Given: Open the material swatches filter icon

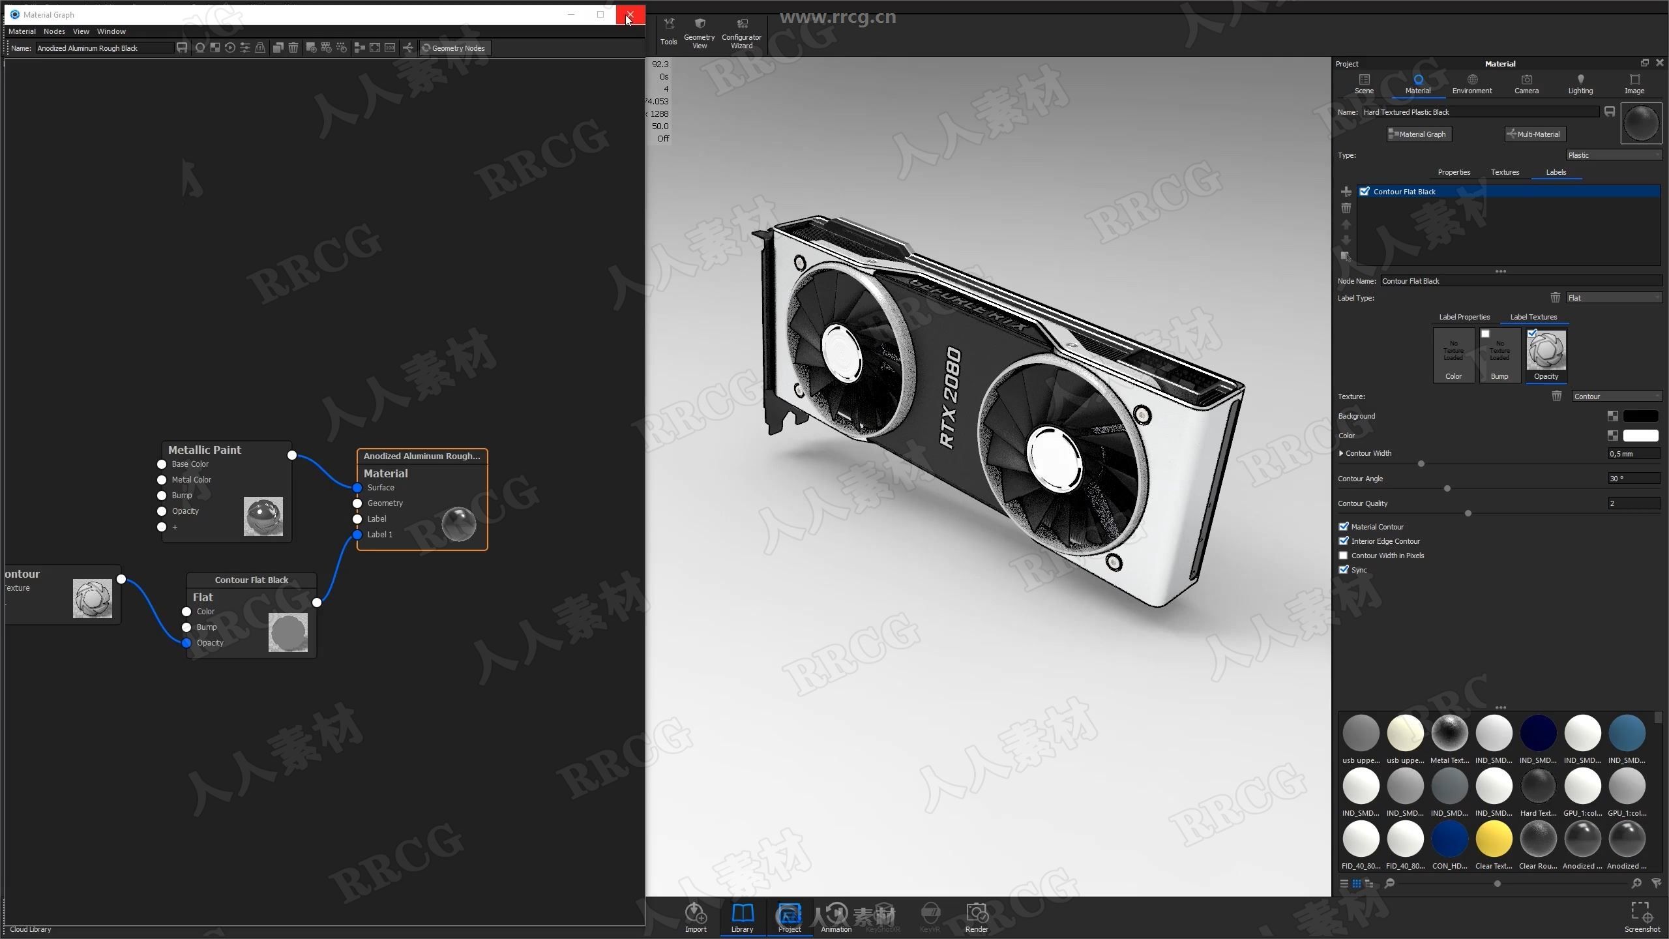Looking at the screenshot, I should pos(1656,884).
